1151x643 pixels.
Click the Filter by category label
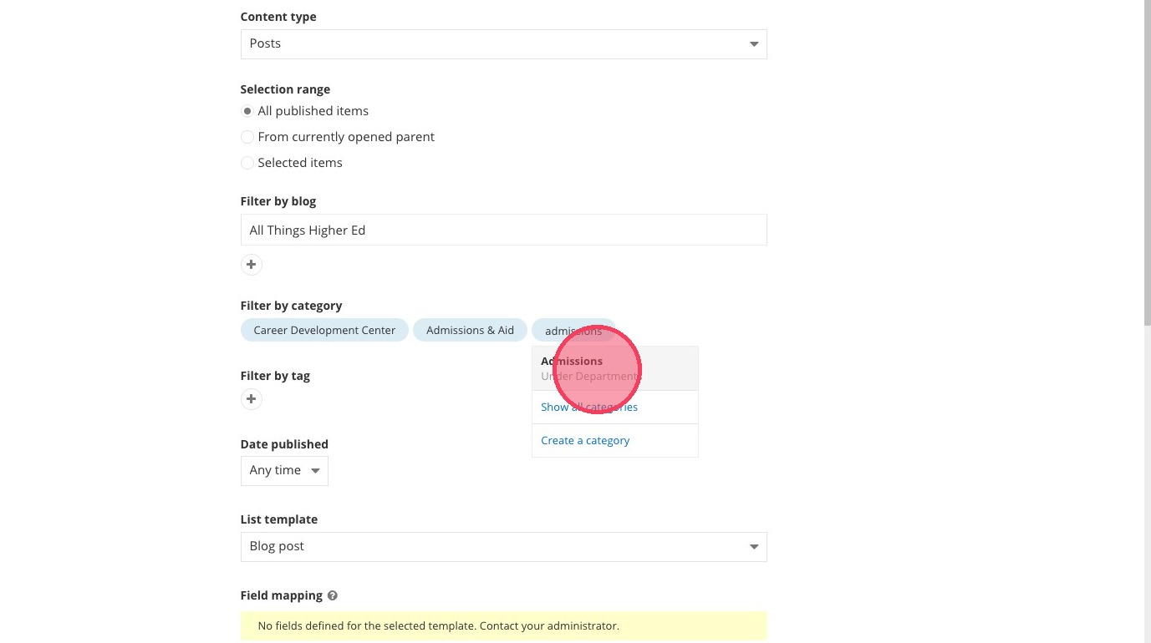point(291,306)
